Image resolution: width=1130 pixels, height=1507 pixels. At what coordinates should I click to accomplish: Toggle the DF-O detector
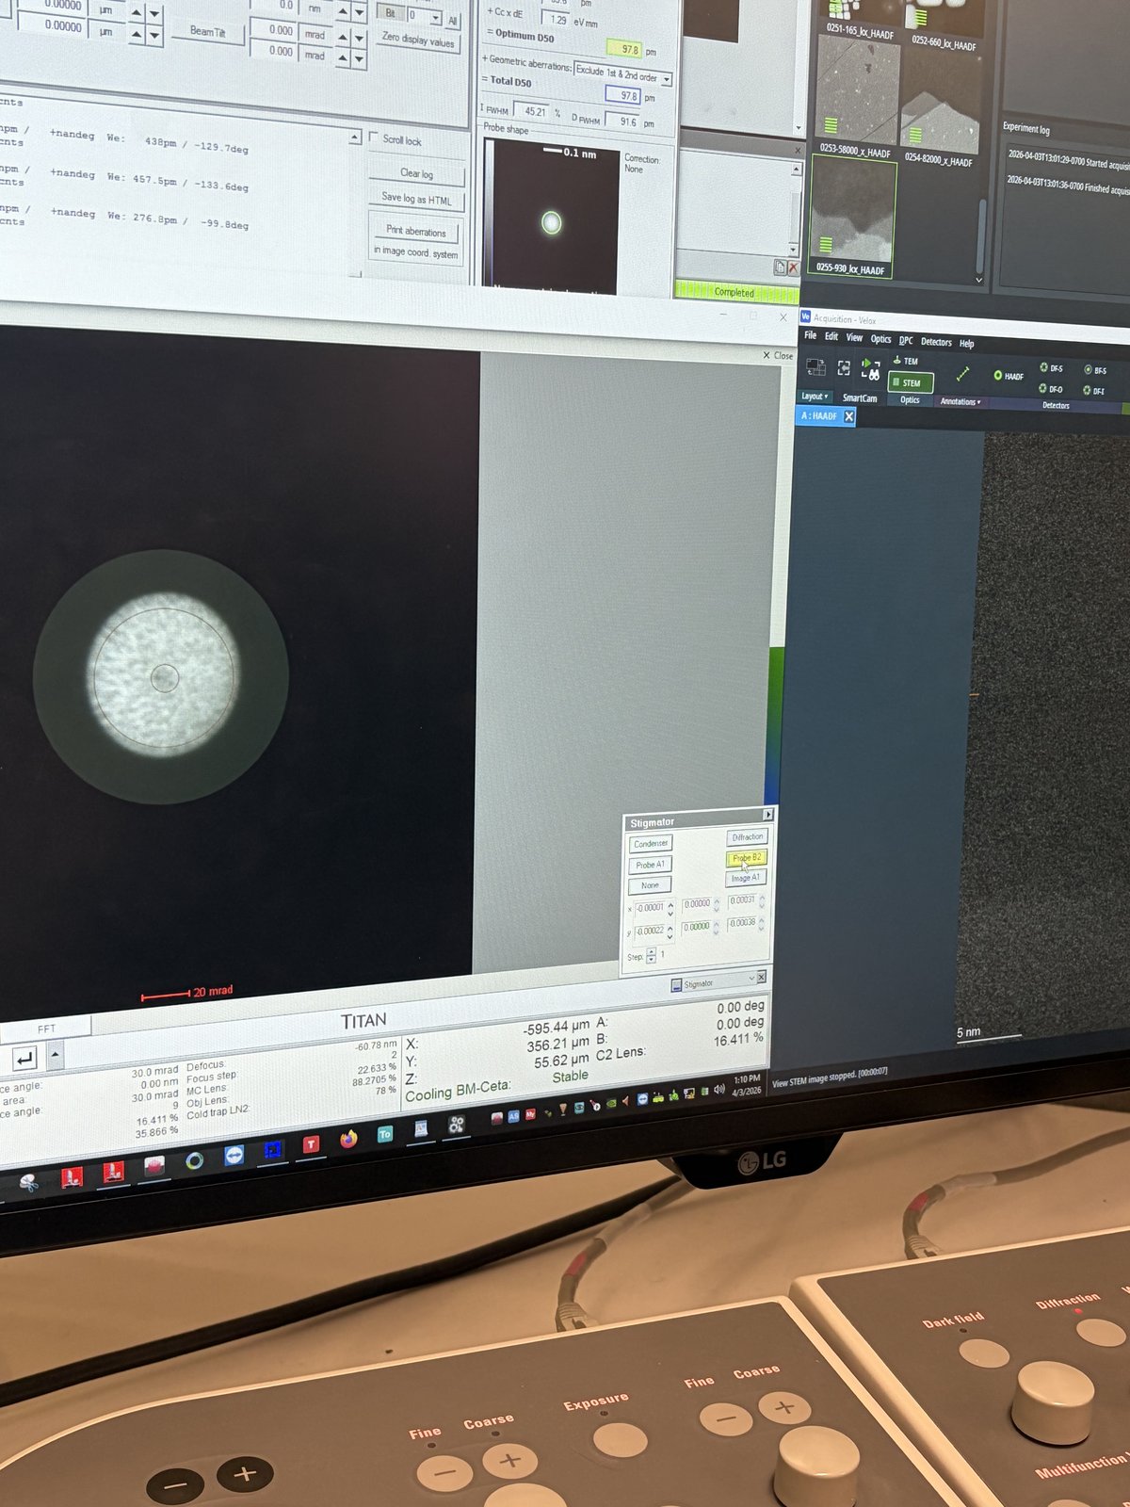coord(1052,388)
